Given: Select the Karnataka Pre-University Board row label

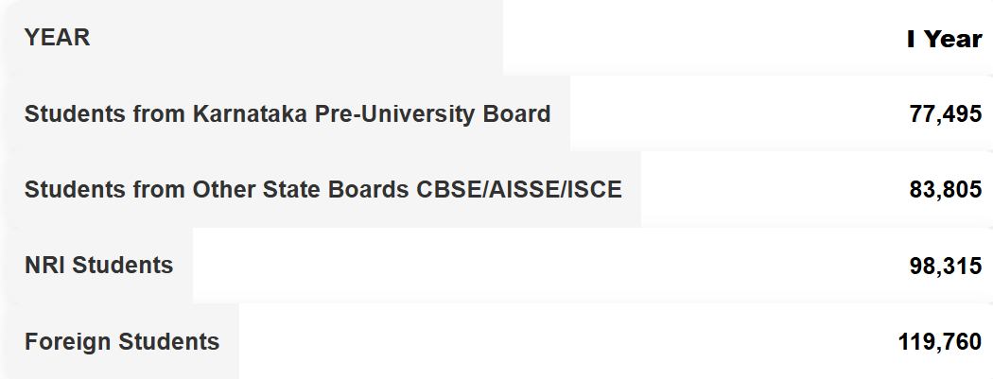Looking at the screenshot, I should [x=287, y=114].
